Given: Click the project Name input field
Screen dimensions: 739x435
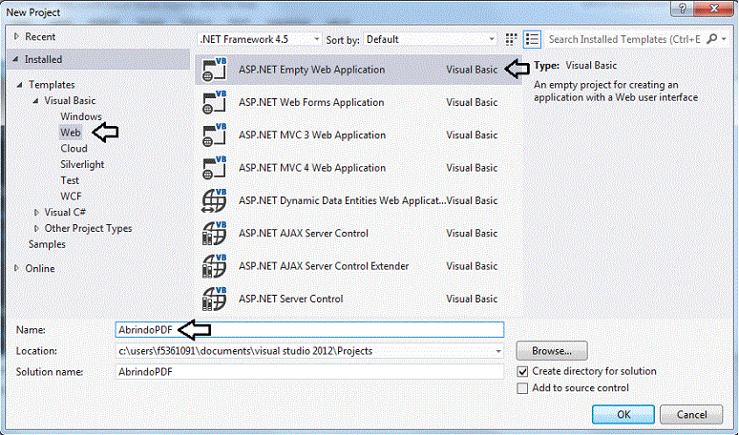Looking at the screenshot, I should point(309,329).
